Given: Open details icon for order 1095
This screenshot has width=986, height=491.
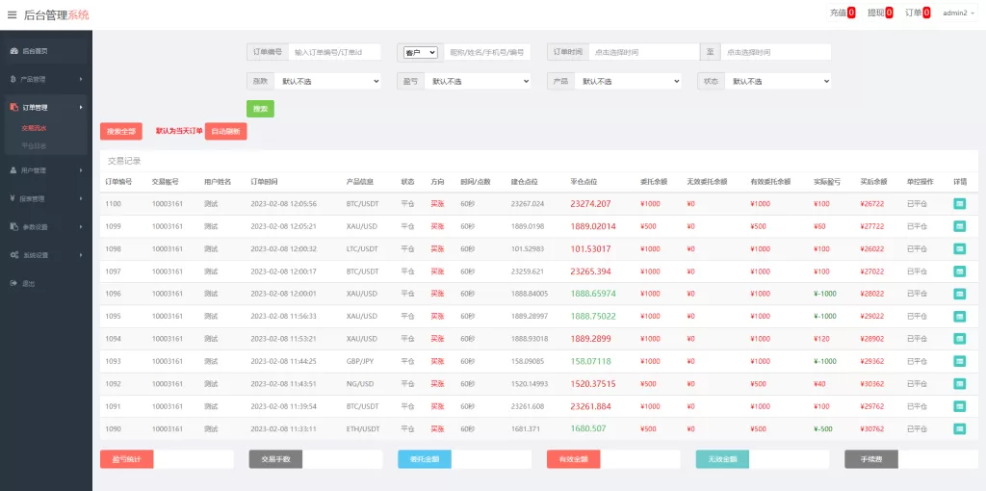Looking at the screenshot, I should pos(960,316).
